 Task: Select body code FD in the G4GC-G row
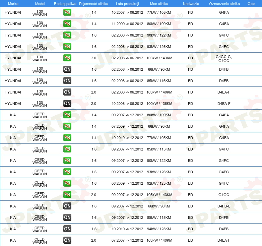coord(190,58)
